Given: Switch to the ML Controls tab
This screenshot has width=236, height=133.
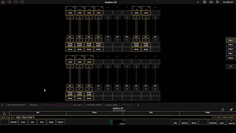Looking at the screenshot, I should click(x=65, y=105).
